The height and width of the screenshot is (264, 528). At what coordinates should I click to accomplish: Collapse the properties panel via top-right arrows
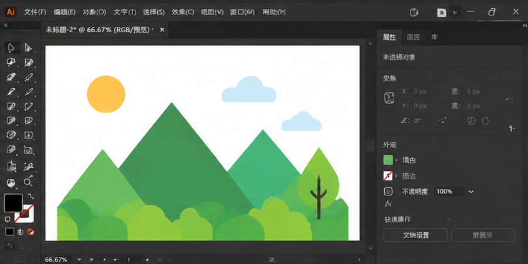click(524, 25)
